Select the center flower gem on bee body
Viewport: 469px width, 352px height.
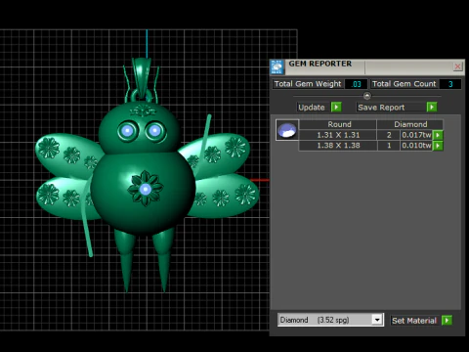tap(146, 189)
